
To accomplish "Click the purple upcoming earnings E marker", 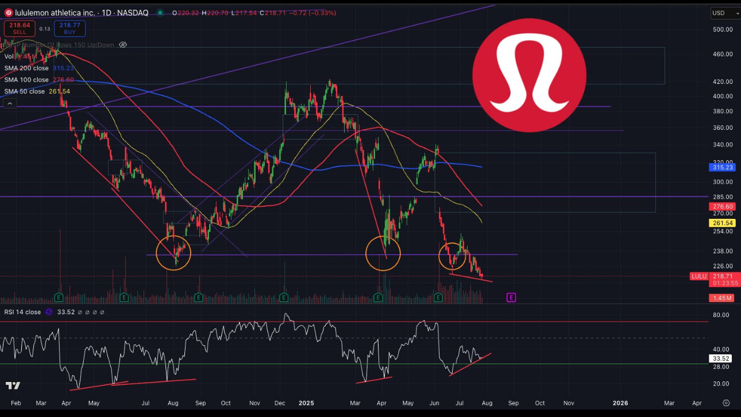I will (x=511, y=297).
